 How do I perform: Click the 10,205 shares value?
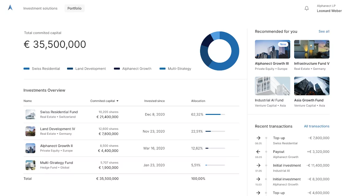tap(108, 112)
